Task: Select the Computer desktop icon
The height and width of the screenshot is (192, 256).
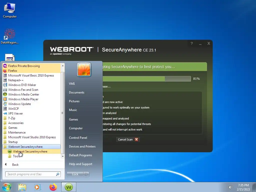Action: 10,11
